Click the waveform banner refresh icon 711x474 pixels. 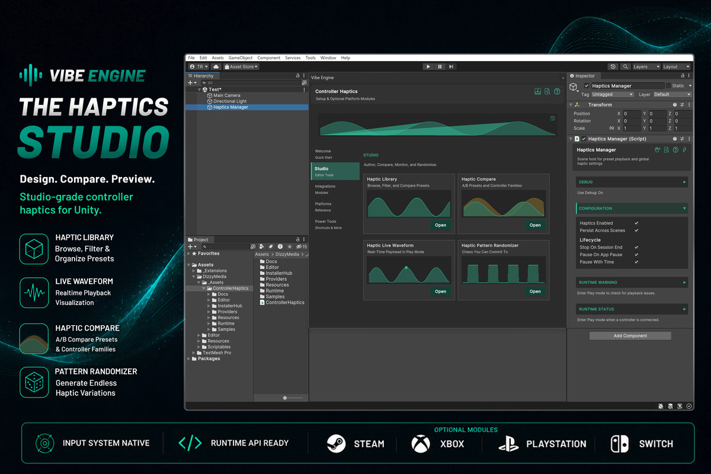552,118
